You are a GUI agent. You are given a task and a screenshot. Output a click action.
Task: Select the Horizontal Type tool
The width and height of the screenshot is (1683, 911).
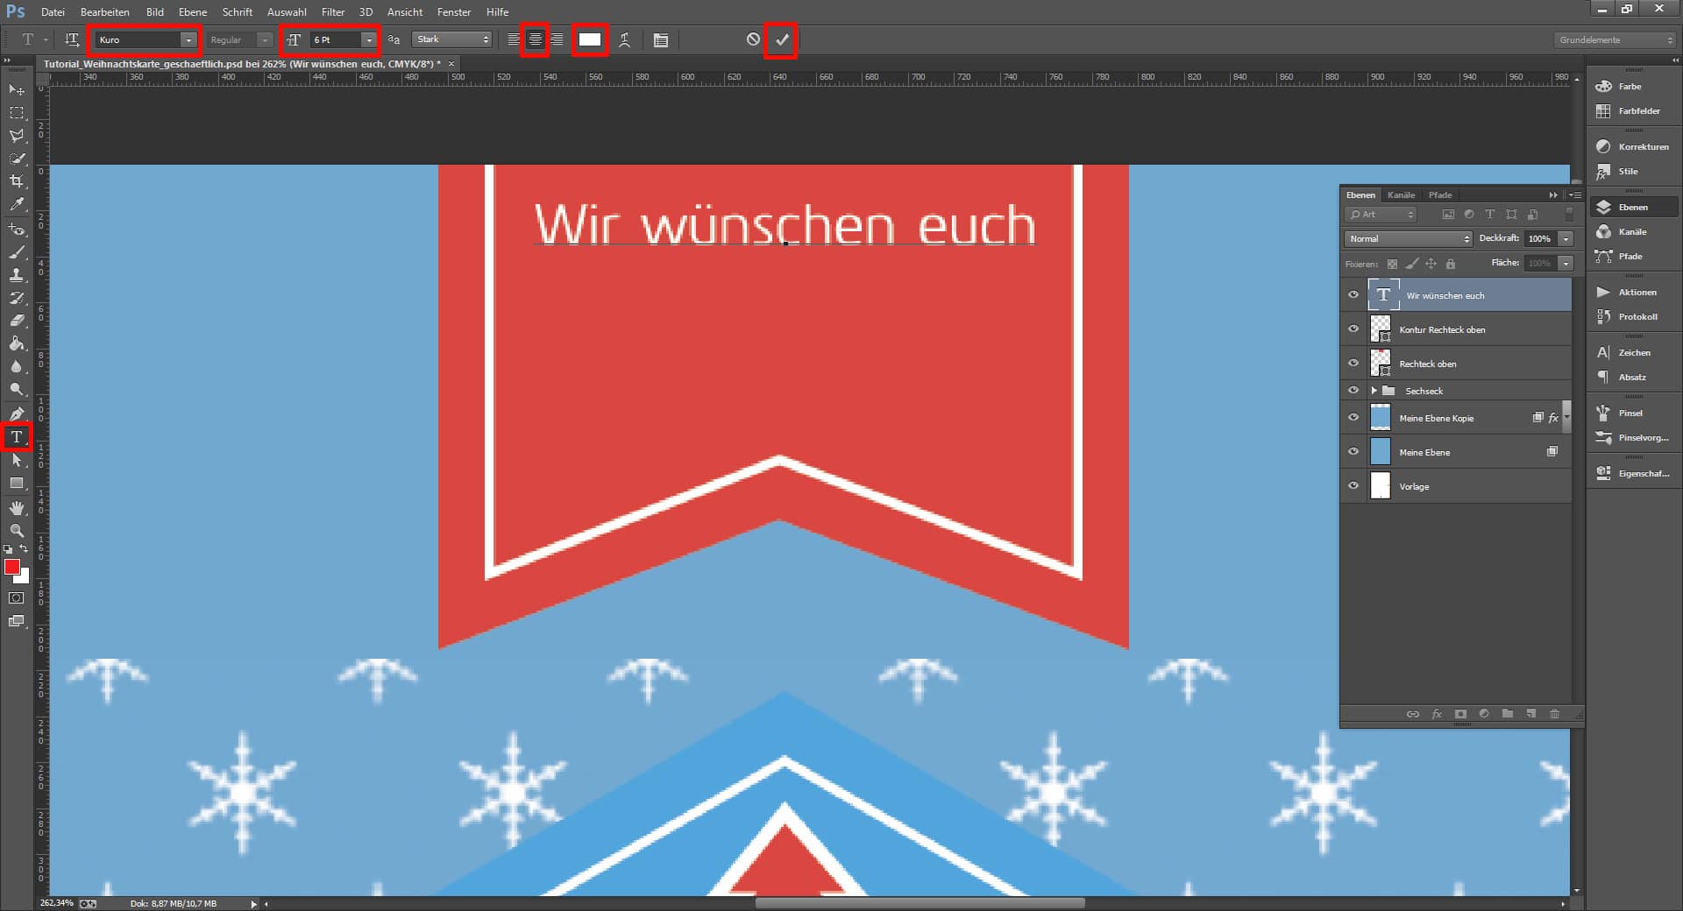point(15,437)
